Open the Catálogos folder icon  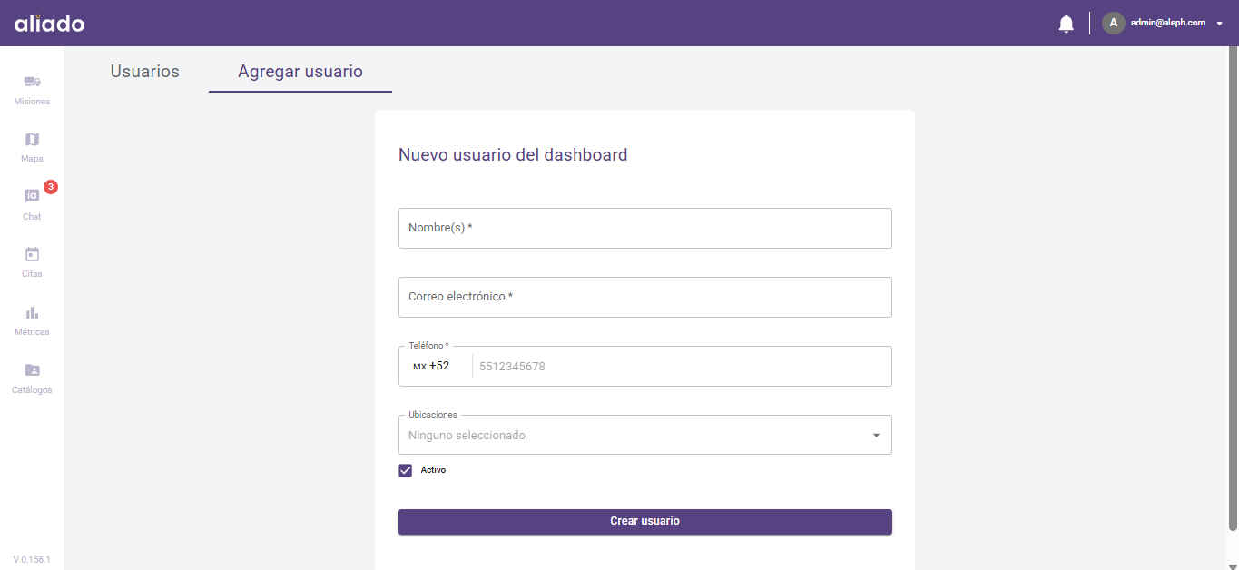pyautogui.click(x=32, y=370)
